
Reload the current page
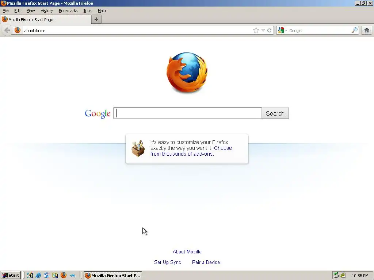[270, 30]
